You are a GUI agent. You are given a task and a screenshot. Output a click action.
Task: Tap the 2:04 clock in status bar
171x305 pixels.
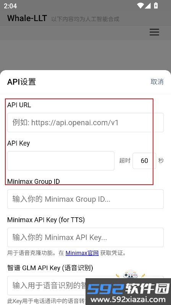[x=10, y=6]
